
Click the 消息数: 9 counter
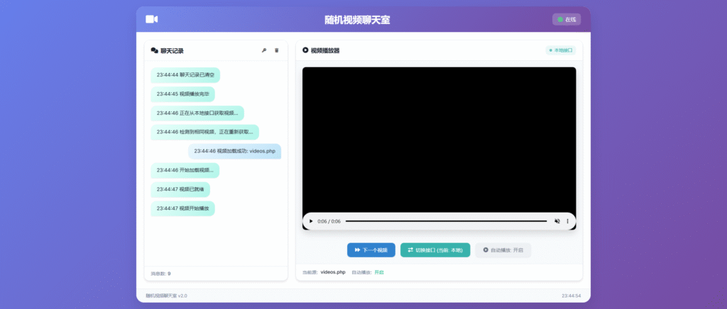tap(160, 274)
